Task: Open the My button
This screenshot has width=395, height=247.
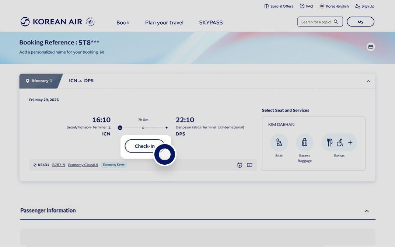Action: (x=360, y=22)
